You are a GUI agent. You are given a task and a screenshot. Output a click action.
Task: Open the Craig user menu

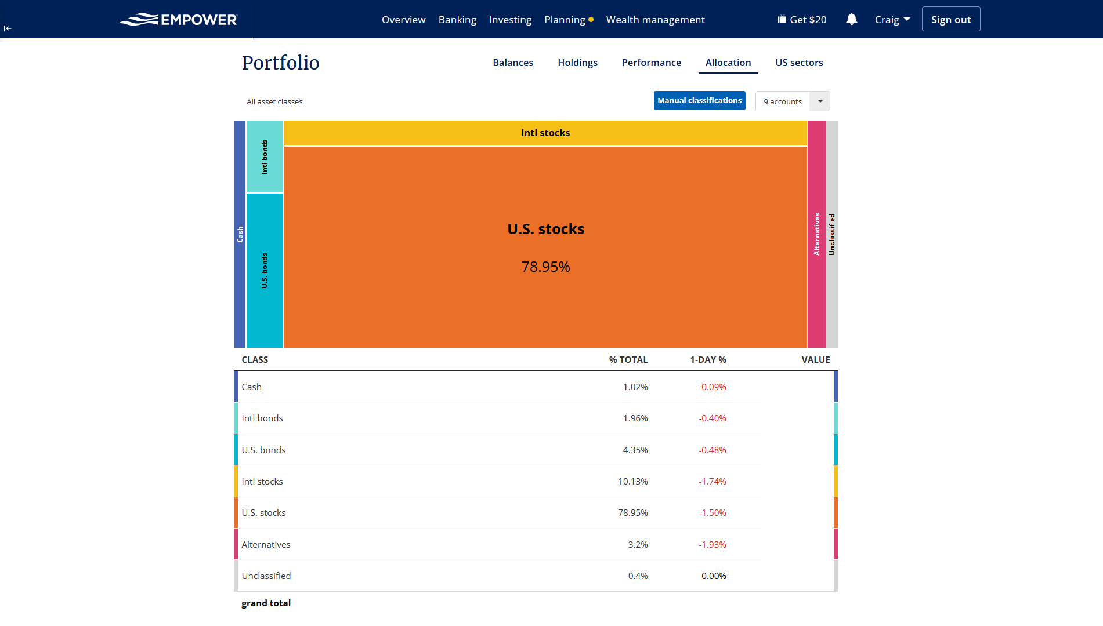(892, 20)
